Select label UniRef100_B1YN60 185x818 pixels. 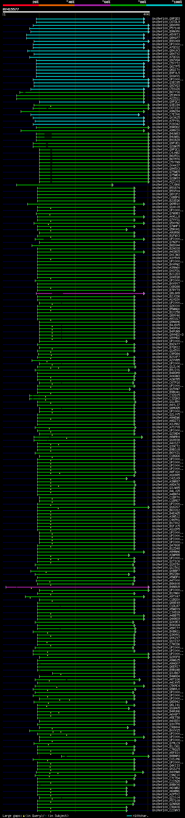[166, 593]
